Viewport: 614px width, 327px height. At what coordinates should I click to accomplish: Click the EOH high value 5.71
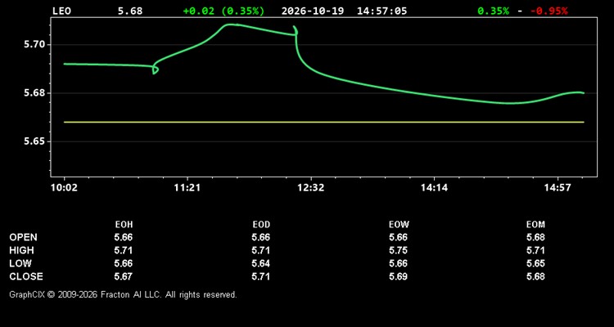(124, 250)
